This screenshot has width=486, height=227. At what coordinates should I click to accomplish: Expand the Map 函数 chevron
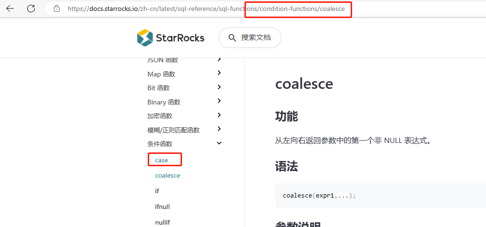click(219, 73)
